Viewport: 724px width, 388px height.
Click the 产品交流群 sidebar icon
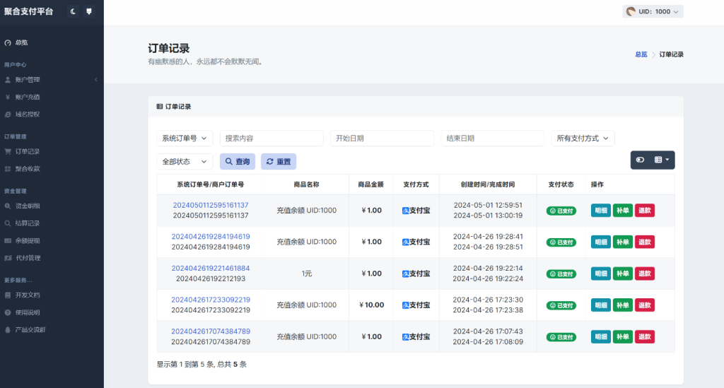coord(7,329)
